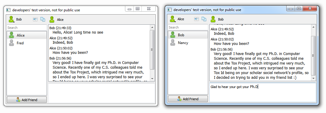Click 'Bob (21:56:56)' header in right chat

[x=222, y=49]
